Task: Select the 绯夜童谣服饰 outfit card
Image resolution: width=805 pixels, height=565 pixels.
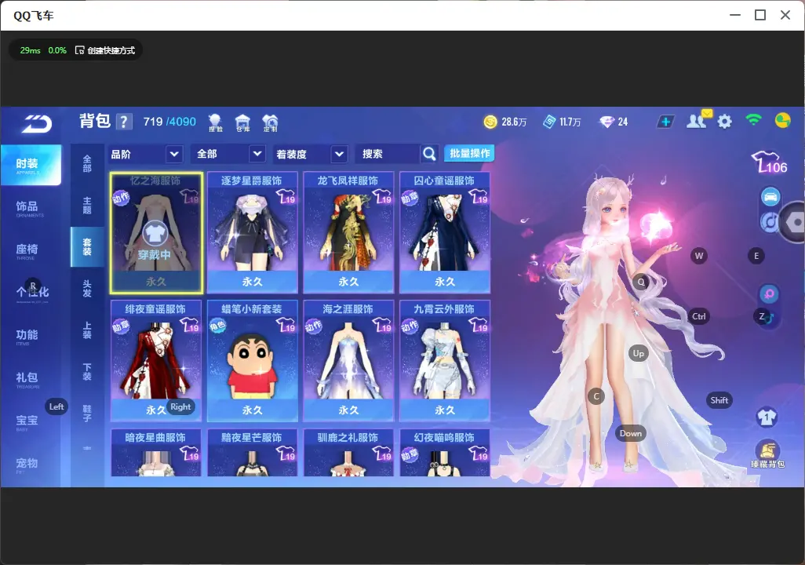Action: (156, 361)
